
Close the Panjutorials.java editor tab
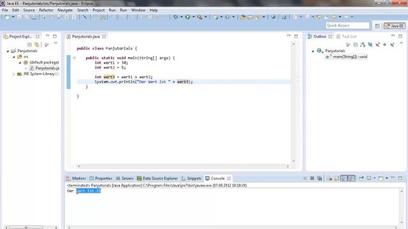pyautogui.click(x=104, y=37)
